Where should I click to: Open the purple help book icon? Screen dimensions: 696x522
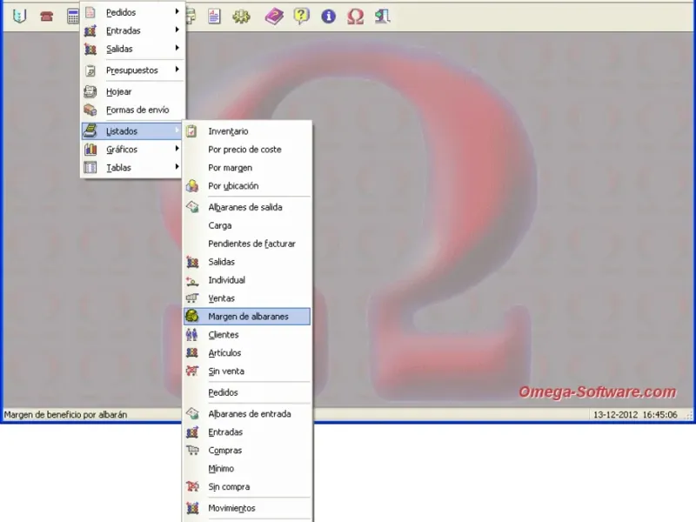click(274, 17)
